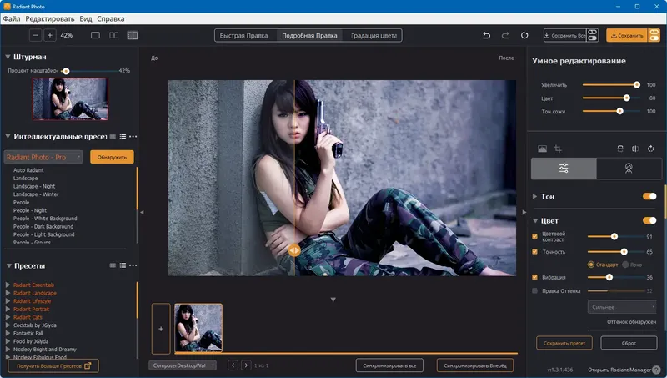Screen dimensions: 667x378
Task: Open the Редактировать menu
Action: (49, 18)
